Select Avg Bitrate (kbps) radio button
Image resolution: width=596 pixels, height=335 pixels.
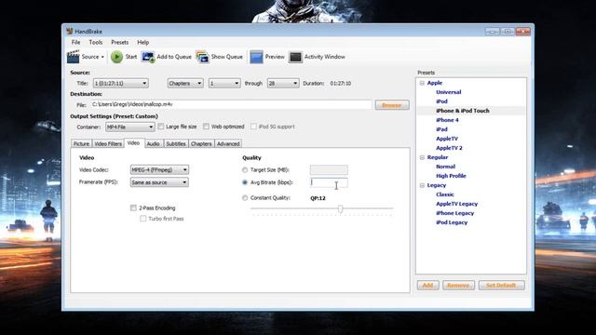245,182
